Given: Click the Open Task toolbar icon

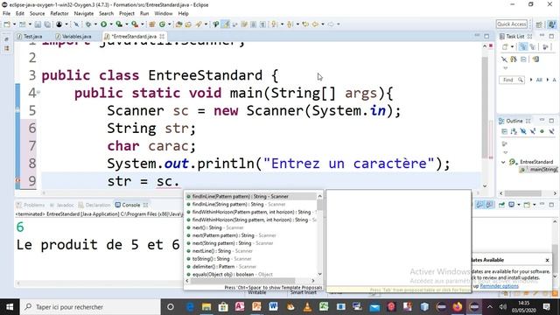Looking at the screenshot, I should pyautogui.click(x=188, y=24).
